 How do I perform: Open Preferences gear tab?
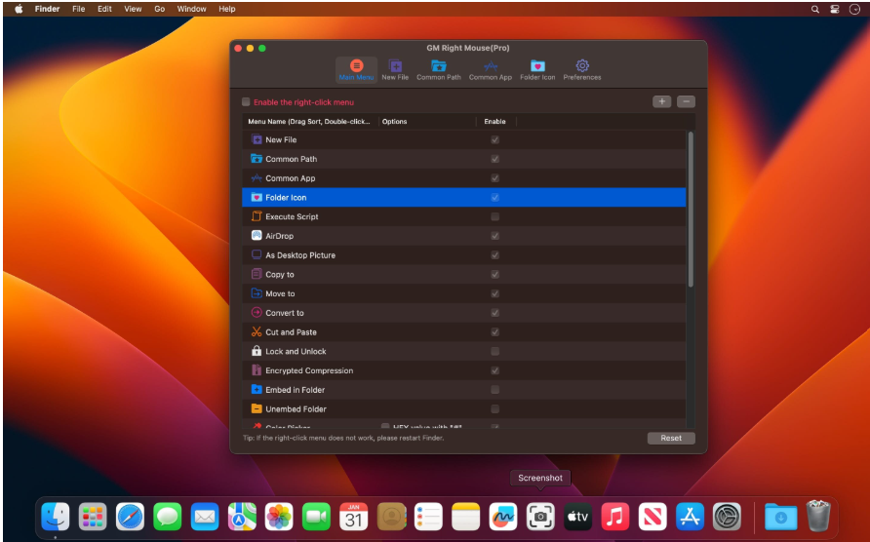pos(582,70)
